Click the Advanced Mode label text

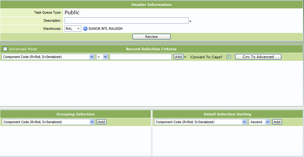(x=23, y=49)
